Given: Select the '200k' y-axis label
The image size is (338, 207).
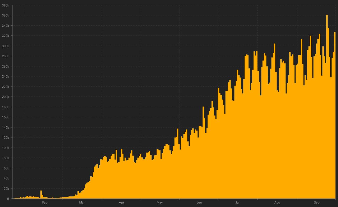Looking at the screenshot, I should 6,97.
